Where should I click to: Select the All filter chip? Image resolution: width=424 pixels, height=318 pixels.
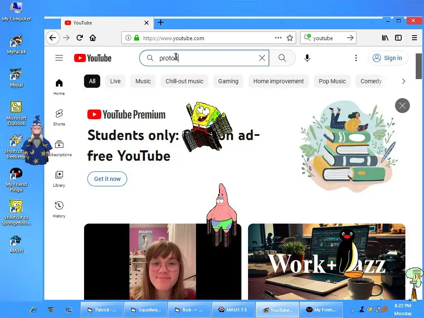pyautogui.click(x=92, y=81)
